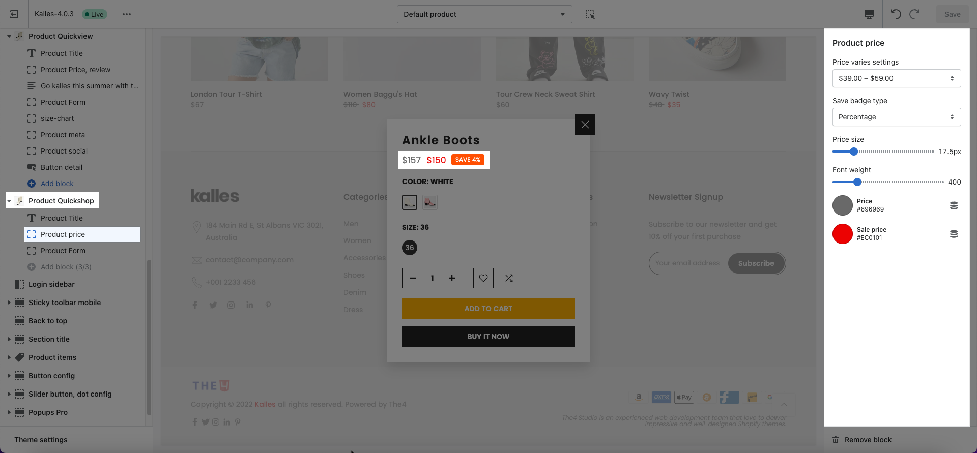This screenshot has height=453, width=977.
Task: Expand the Button config arrow
Action: tap(9, 376)
